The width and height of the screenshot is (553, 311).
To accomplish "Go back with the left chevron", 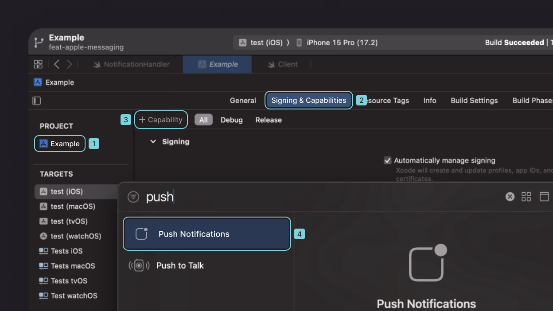I will pyautogui.click(x=57, y=64).
